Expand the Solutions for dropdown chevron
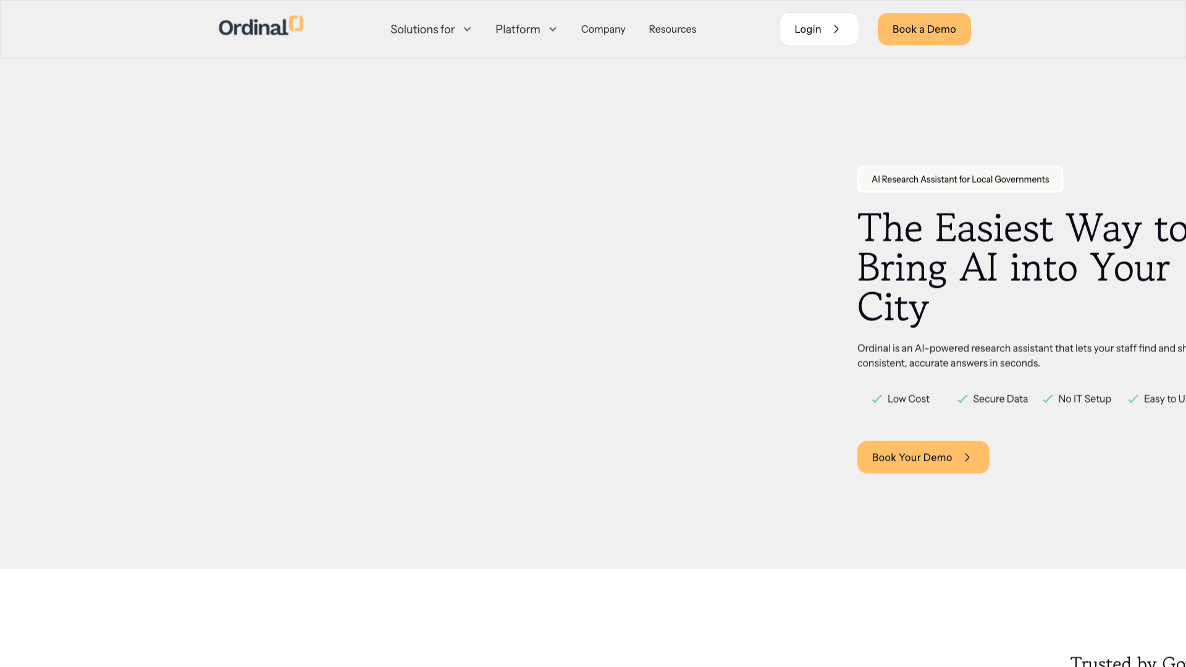The height and width of the screenshot is (667, 1186). (468, 30)
